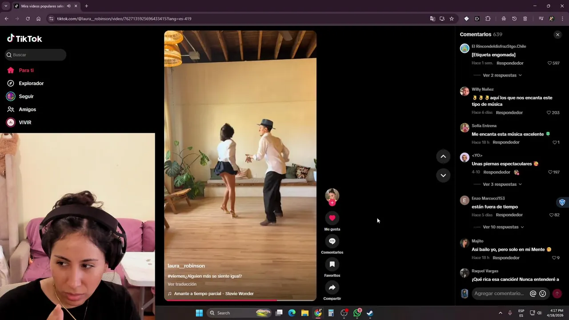The width and height of the screenshot is (569, 320).
Task: Open the browser home page icon
Action: point(38,19)
